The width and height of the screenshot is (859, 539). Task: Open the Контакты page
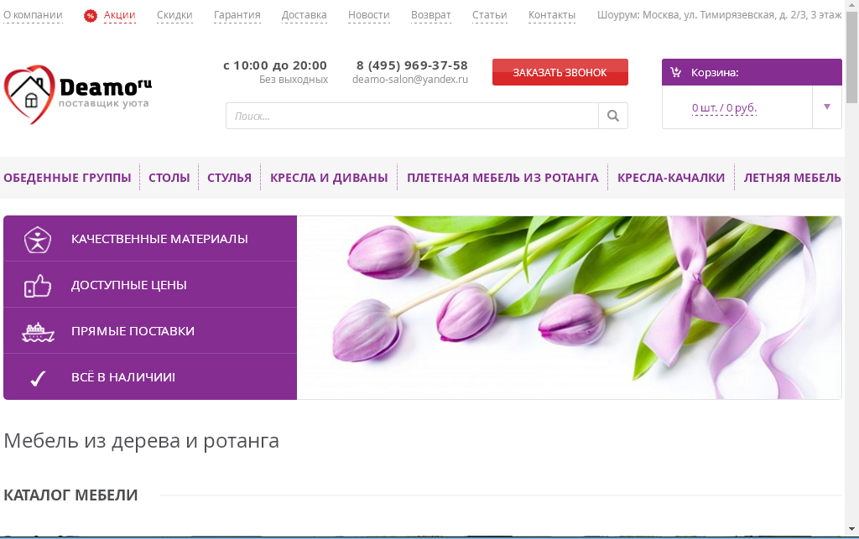click(552, 15)
